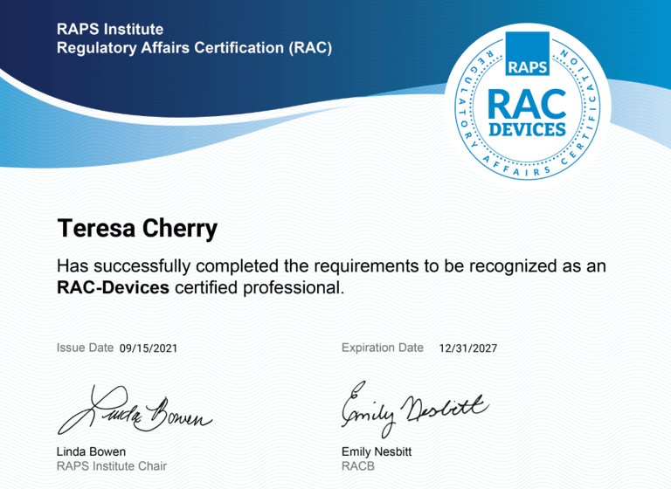Click the 'Expiration Date' label
Image resolution: width=671 pixels, height=489 pixels.
coord(382,348)
